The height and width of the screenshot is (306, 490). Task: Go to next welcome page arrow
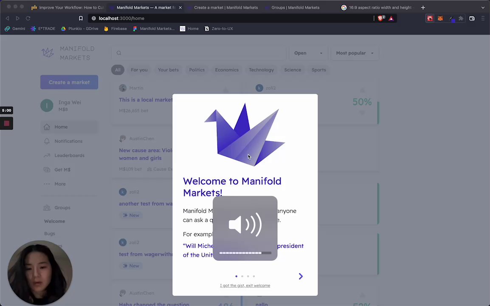301,276
